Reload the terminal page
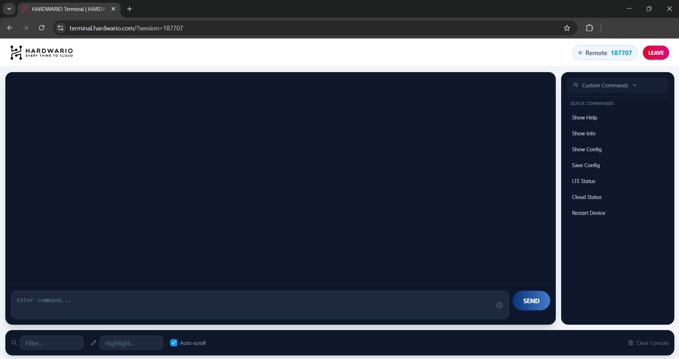Image resolution: width=679 pixels, height=359 pixels. [x=42, y=28]
